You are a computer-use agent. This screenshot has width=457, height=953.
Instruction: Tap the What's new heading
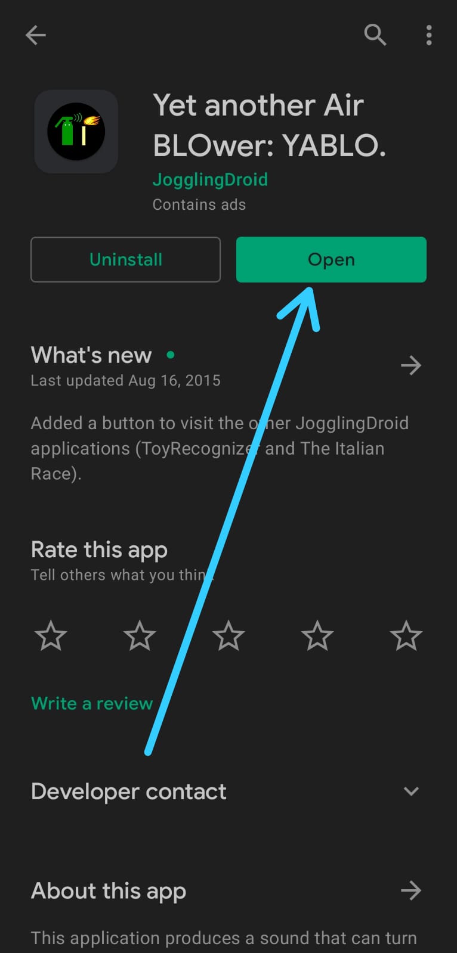pos(91,355)
